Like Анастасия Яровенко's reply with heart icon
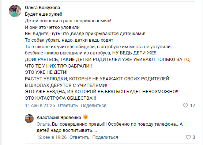This screenshot has height=145, width=203. (188, 137)
